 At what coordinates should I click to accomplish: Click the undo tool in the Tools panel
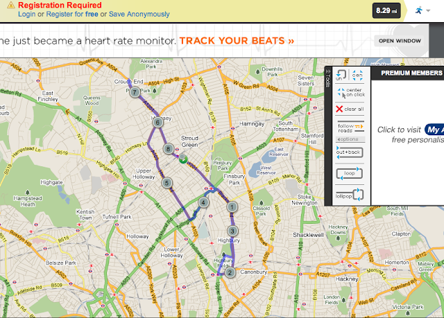pyautogui.click(x=341, y=76)
